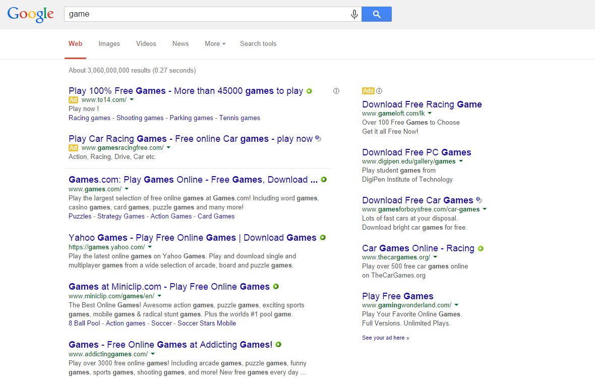This screenshot has height=378, width=595.
Task: Expand dropdown arrow next to www.gamesracingfree.com/
Action: coord(168,147)
